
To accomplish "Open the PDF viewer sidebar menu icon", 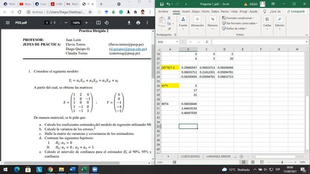I will 8,23.
